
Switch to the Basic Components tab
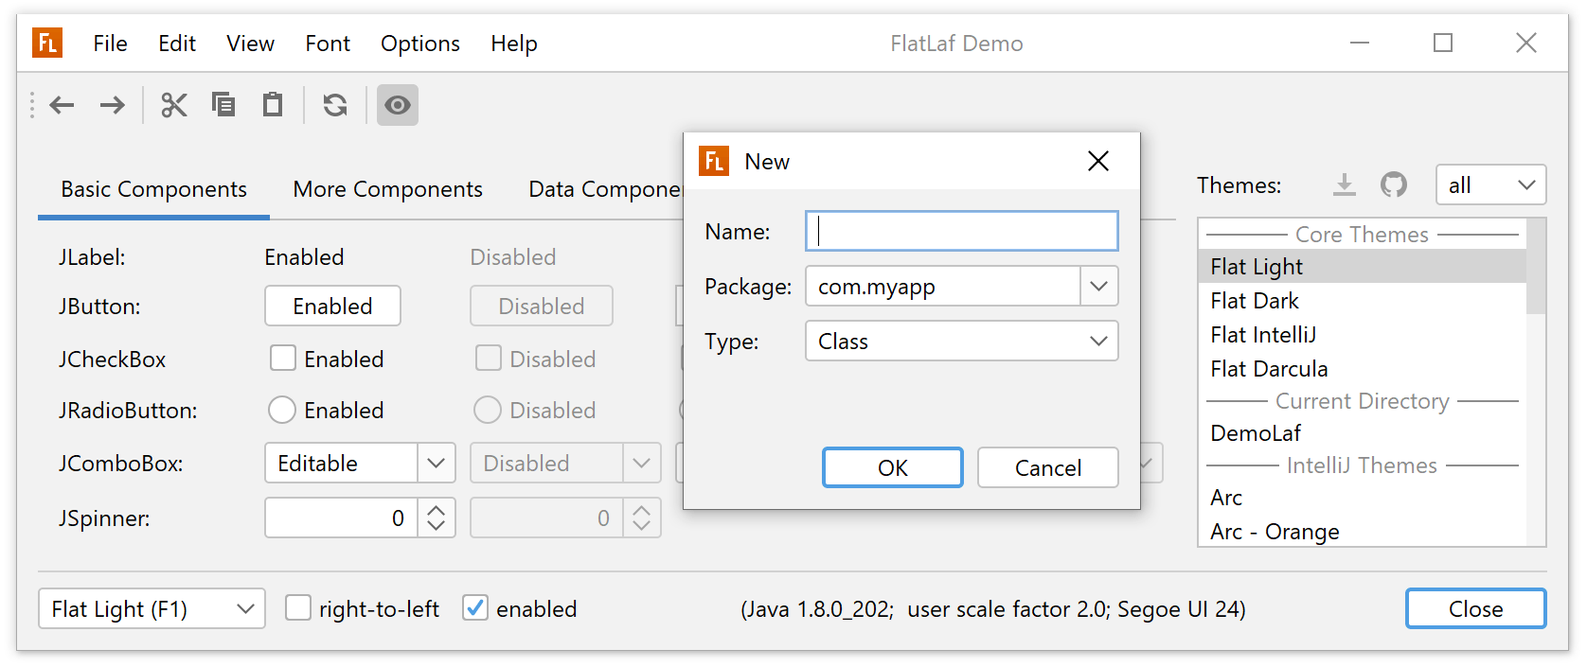point(153,189)
